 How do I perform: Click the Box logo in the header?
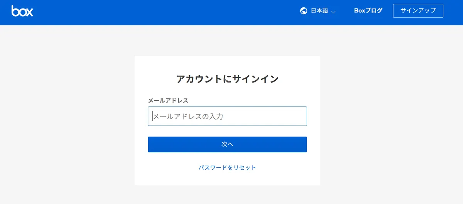(x=22, y=11)
